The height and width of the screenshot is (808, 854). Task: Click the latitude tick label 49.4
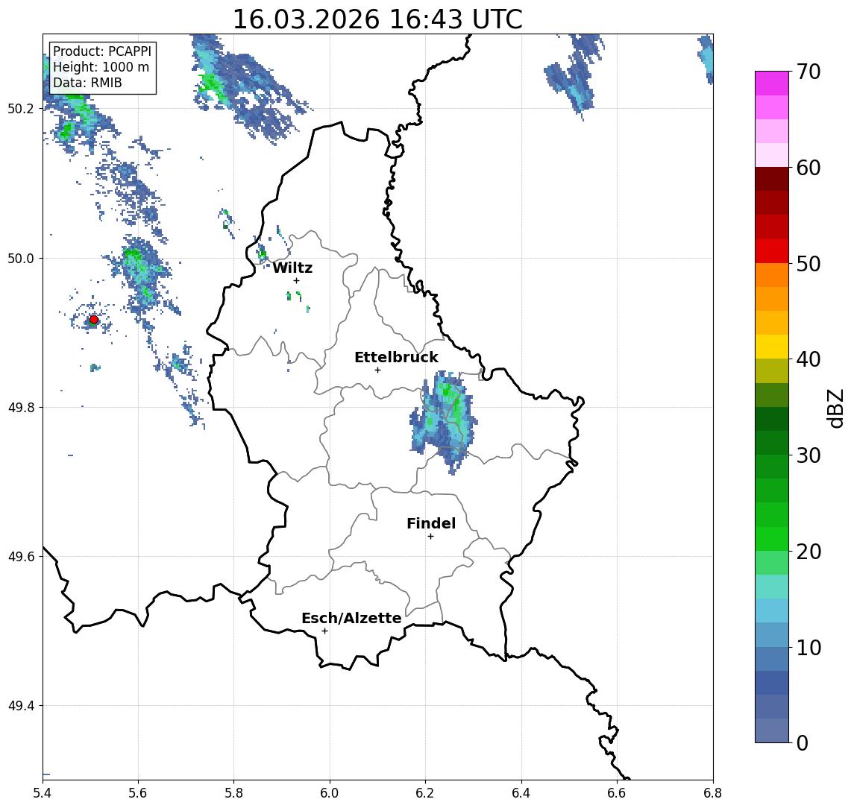pyautogui.click(x=20, y=706)
